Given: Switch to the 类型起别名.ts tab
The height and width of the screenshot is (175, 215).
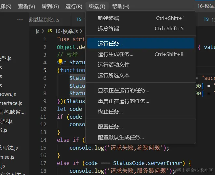Looking at the screenshot, I should point(44,20).
